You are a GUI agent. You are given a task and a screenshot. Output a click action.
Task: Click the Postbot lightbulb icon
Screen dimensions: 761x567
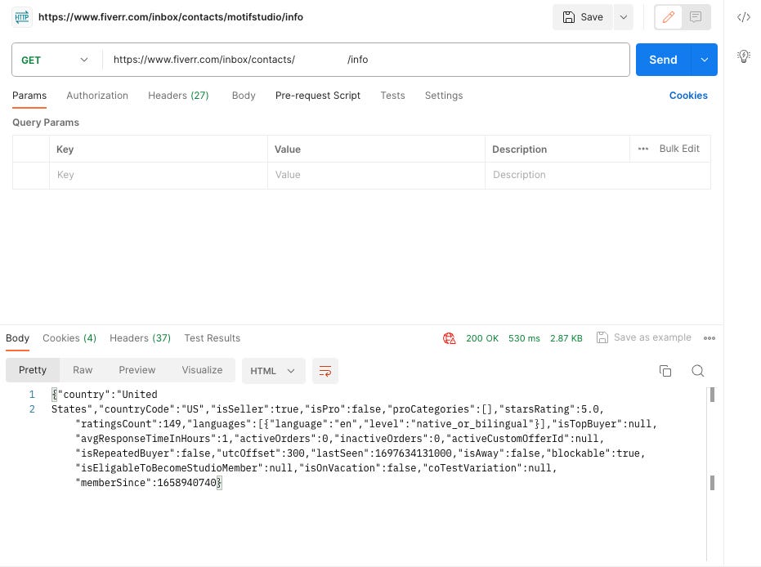pyautogui.click(x=743, y=56)
